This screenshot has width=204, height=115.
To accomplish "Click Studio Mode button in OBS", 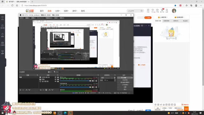I will [125, 85].
